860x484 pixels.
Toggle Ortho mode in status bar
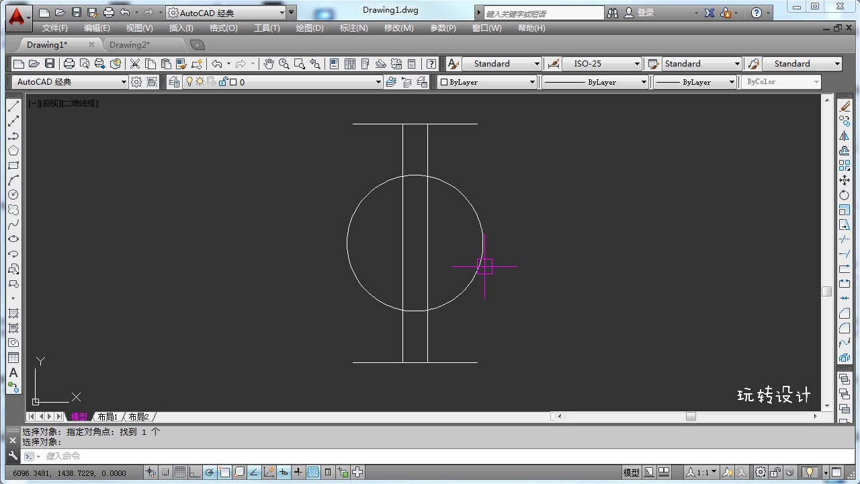coord(195,473)
